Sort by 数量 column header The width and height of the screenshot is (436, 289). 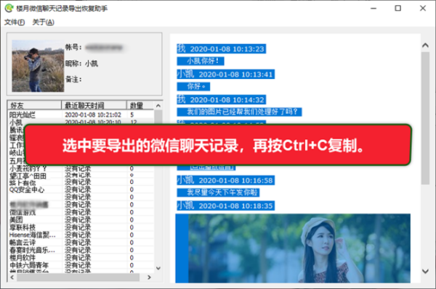point(140,105)
